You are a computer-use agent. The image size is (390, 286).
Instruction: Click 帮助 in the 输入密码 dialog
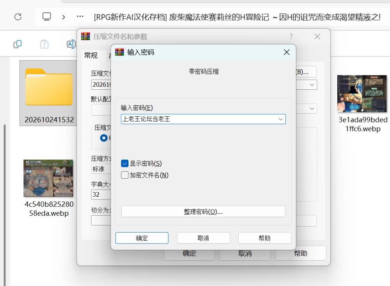tap(264, 238)
